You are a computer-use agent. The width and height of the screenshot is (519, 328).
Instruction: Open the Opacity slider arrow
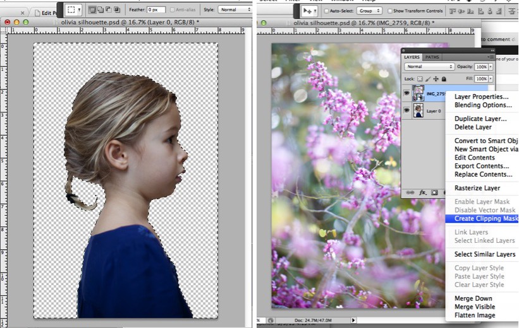491,66
